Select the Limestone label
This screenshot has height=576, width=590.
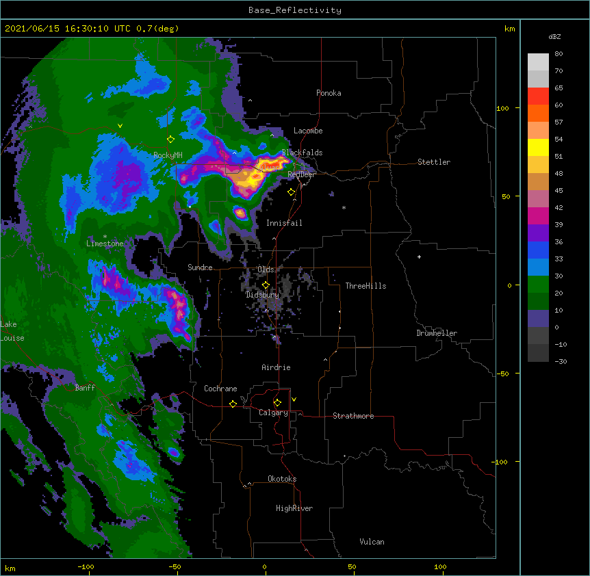tap(105, 244)
